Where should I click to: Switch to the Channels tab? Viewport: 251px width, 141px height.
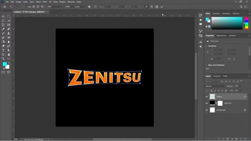click(x=217, y=76)
